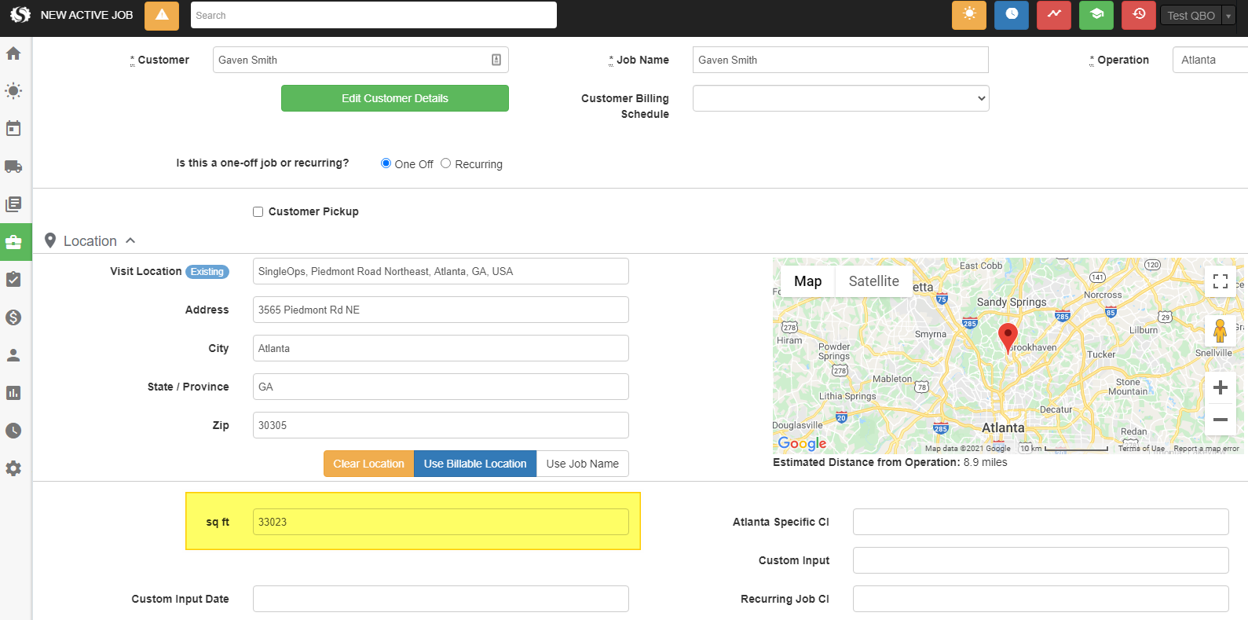Click the Job Name field

840,60
